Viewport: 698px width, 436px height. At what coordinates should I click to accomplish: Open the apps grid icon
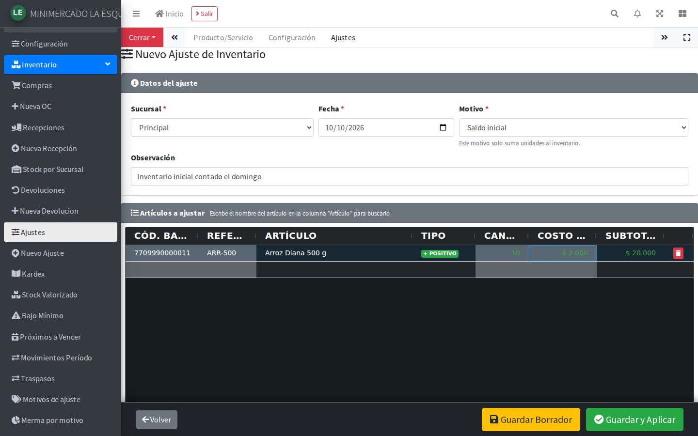[x=682, y=14]
